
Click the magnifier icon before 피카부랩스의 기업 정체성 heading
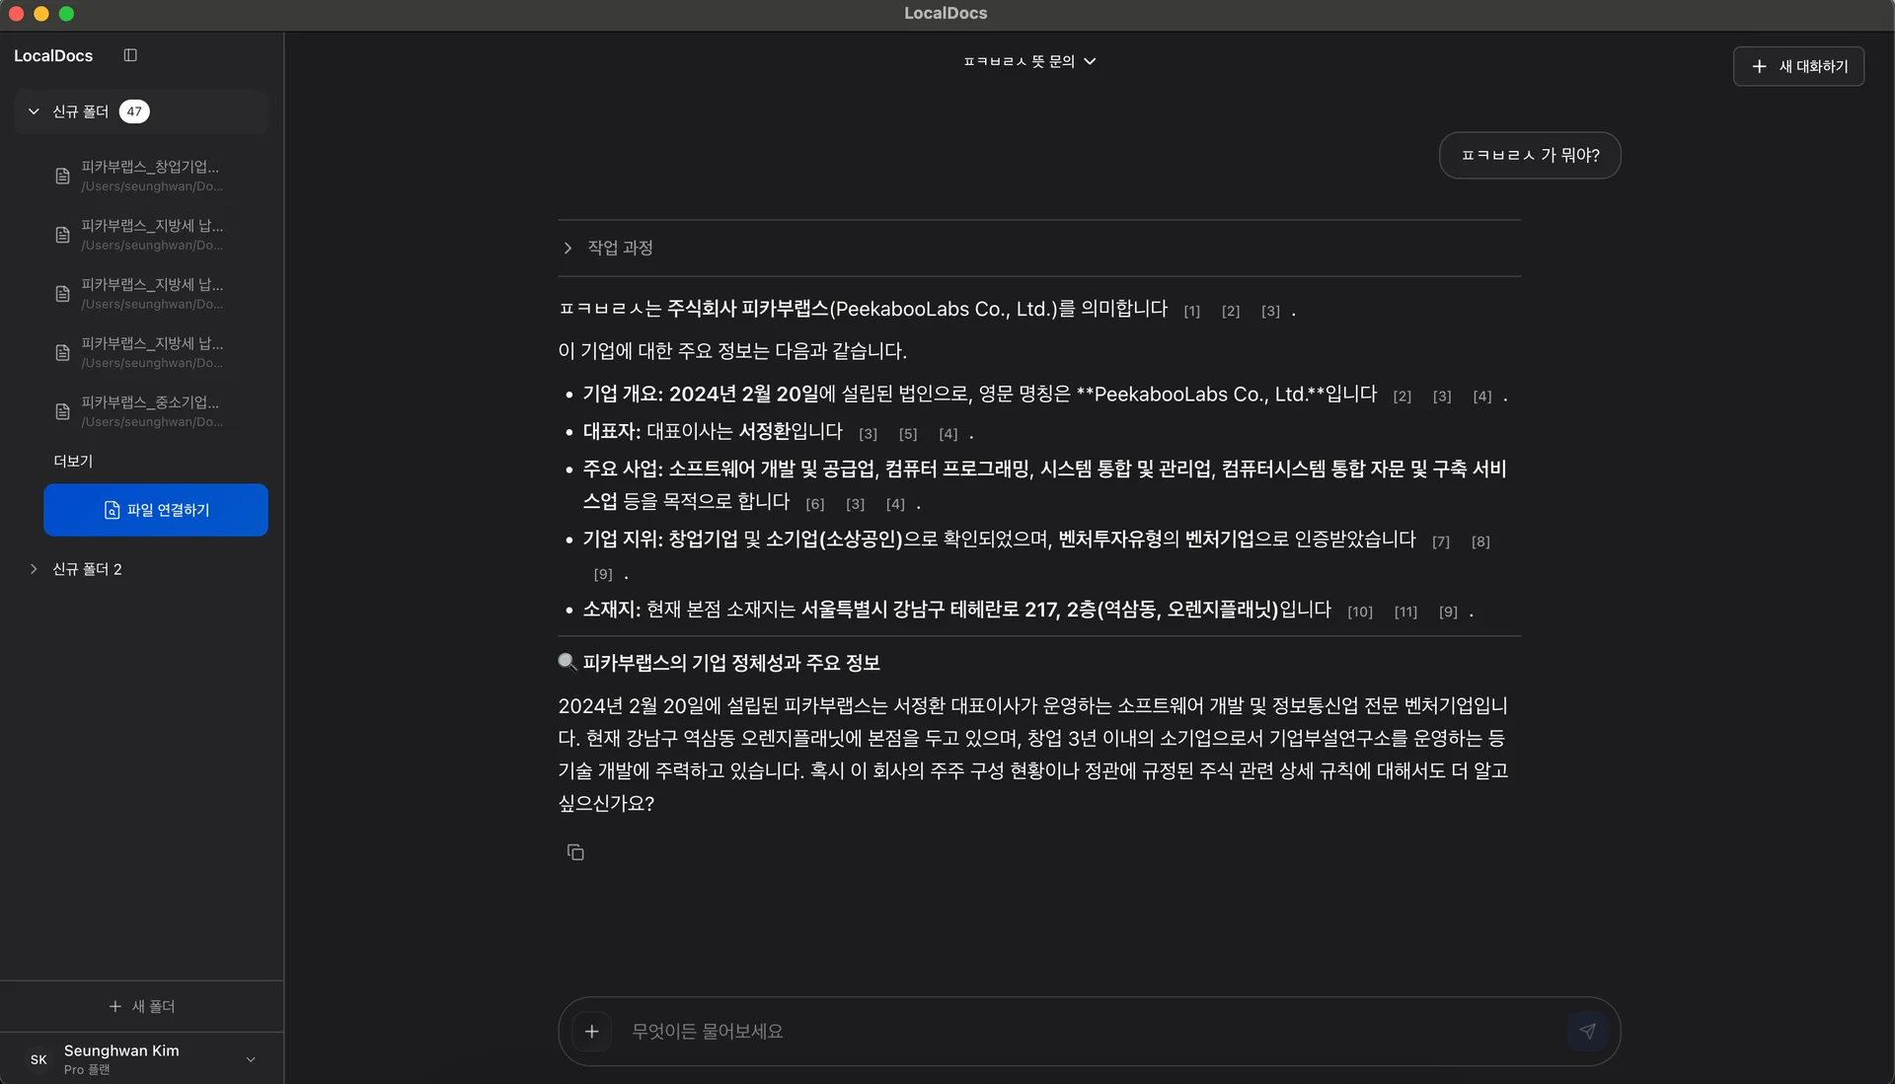[x=566, y=662]
